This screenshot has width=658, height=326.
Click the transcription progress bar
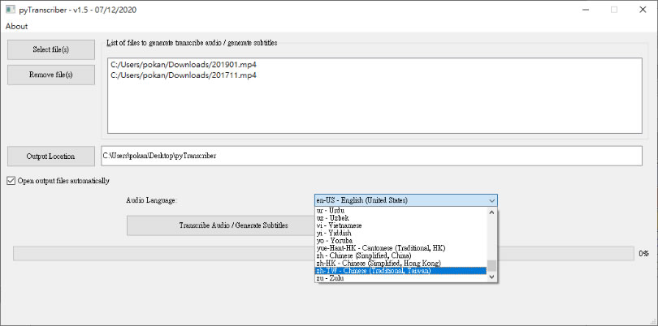tap(162, 254)
